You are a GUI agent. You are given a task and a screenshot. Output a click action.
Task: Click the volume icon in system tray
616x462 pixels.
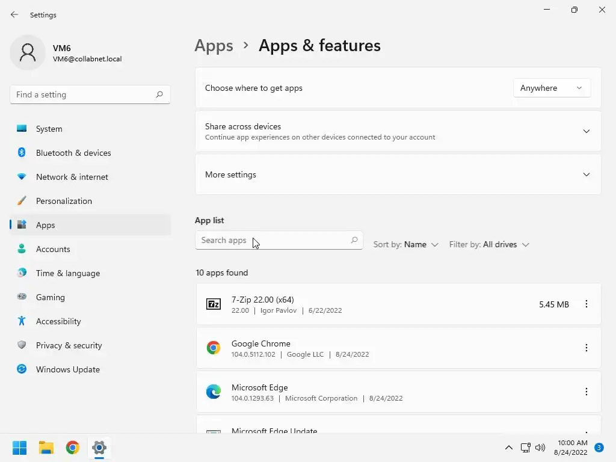click(x=540, y=448)
